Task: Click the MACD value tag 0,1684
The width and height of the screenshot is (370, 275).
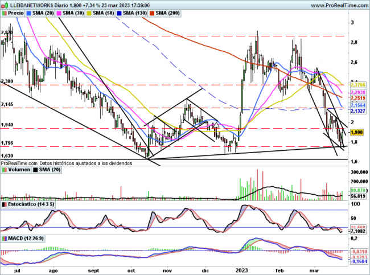Action: point(360,261)
